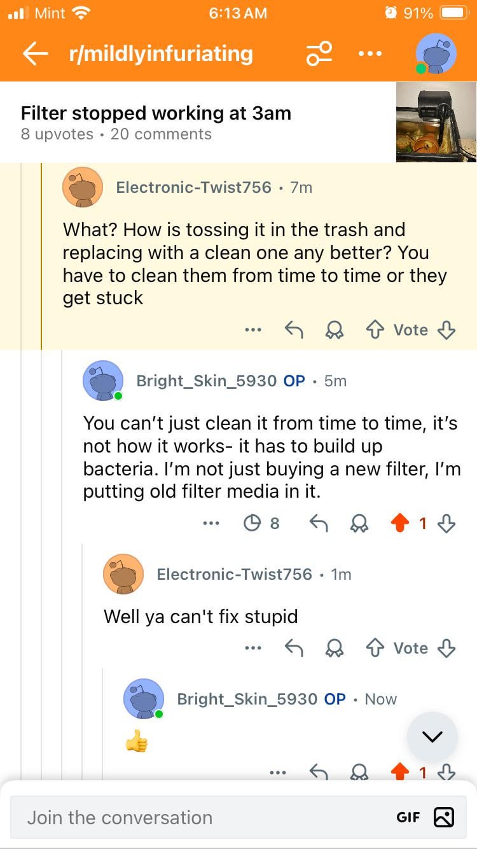Image resolution: width=477 pixels, height=849 pixels.
Task: Tap the back arrow in the header
Action: point(37,54)
